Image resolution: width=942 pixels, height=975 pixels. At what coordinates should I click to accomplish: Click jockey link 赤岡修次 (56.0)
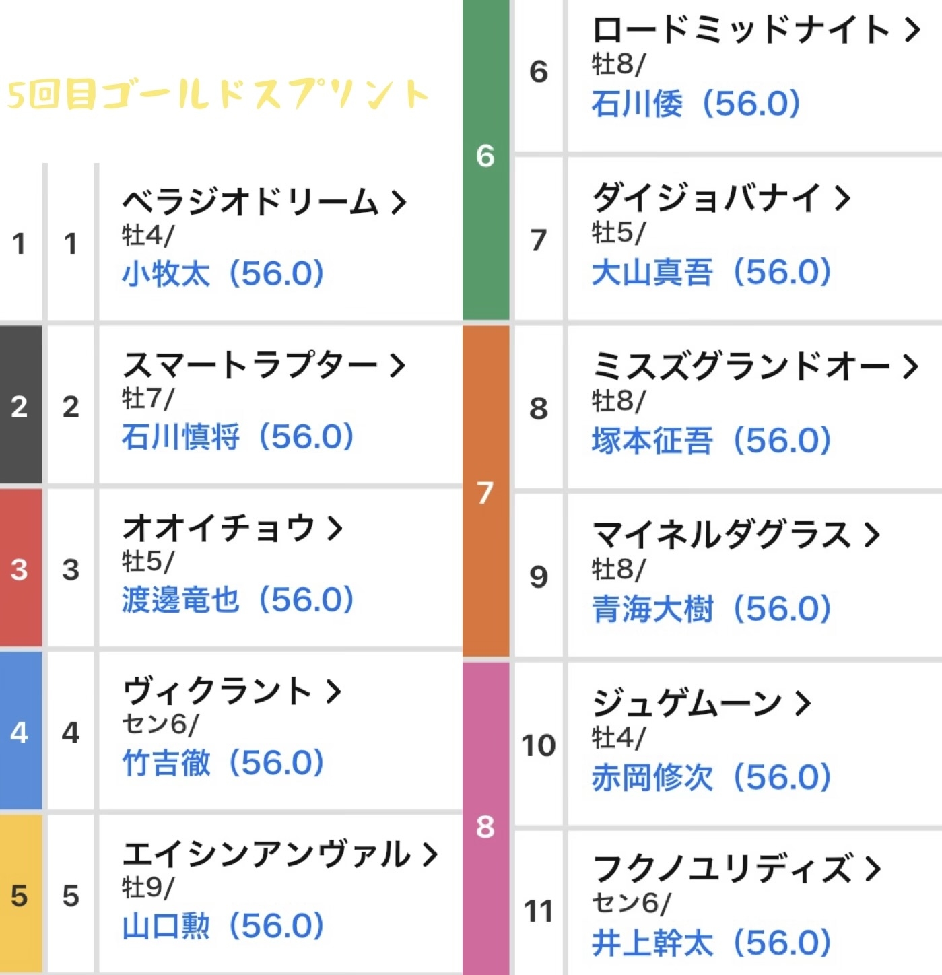(711, 778)
